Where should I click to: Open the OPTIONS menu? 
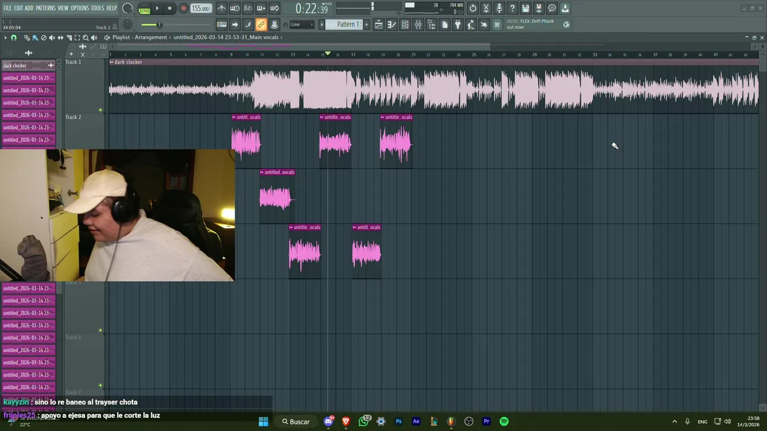[80, 8]
